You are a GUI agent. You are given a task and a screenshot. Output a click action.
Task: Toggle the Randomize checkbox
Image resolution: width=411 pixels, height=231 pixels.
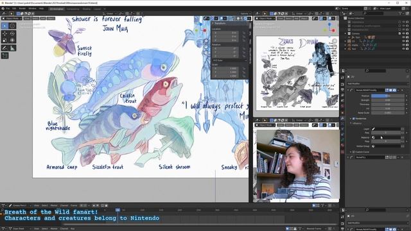pyautogui.click(x=353, y=119)
